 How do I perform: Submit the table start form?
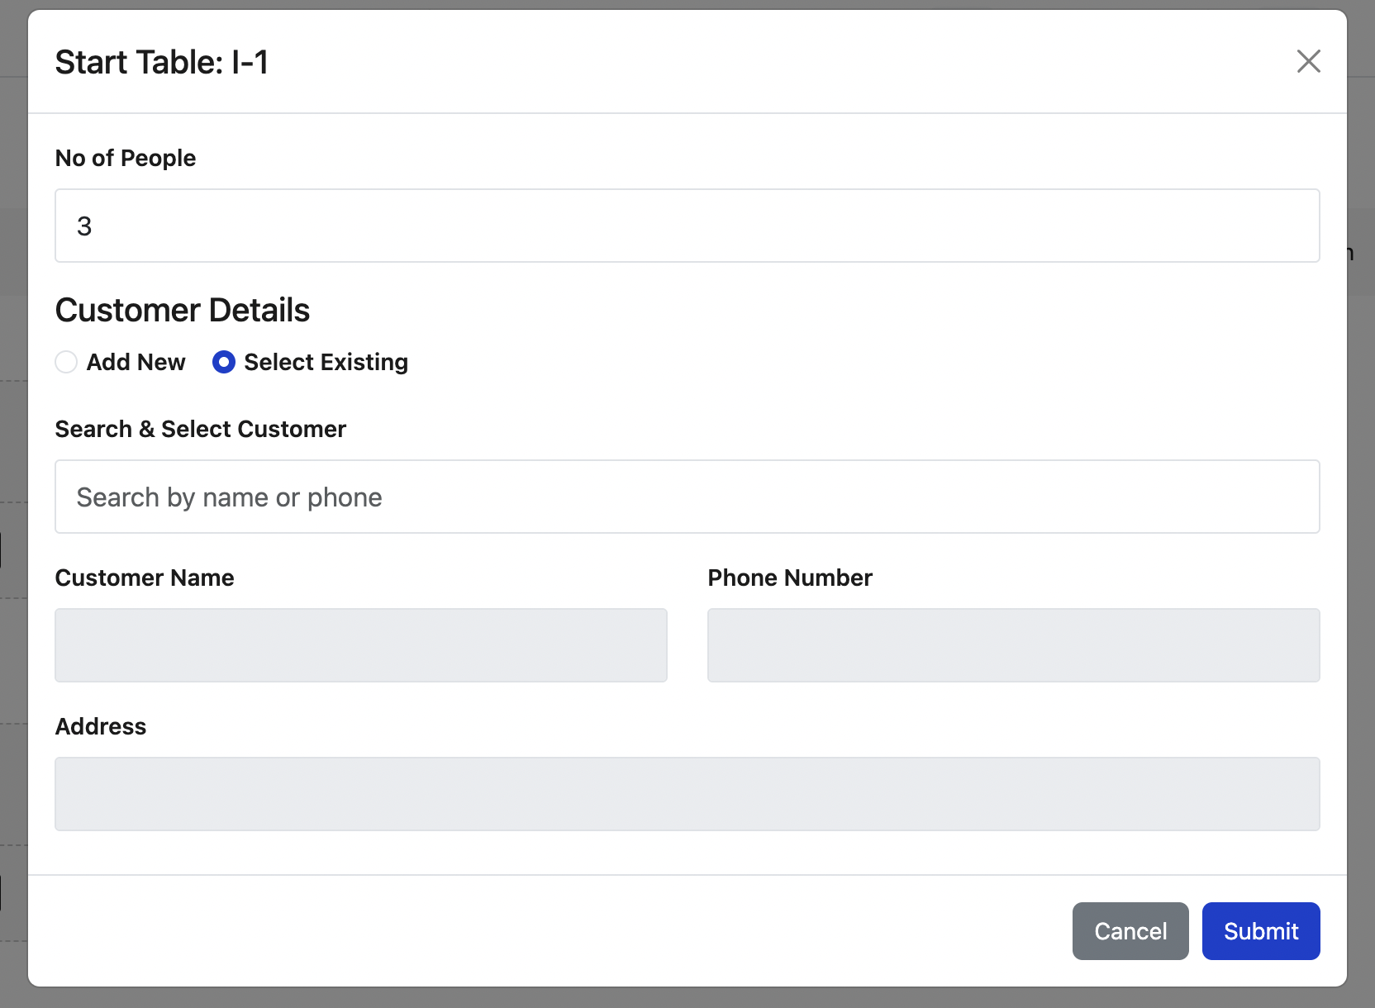[x=1260, y=931]
